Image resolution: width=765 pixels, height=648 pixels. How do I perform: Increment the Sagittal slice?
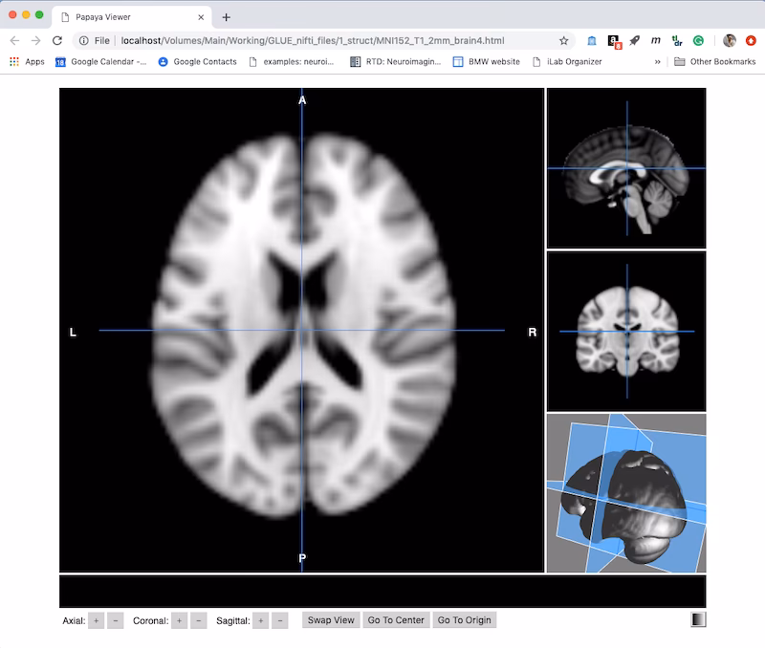coord(261,620)
